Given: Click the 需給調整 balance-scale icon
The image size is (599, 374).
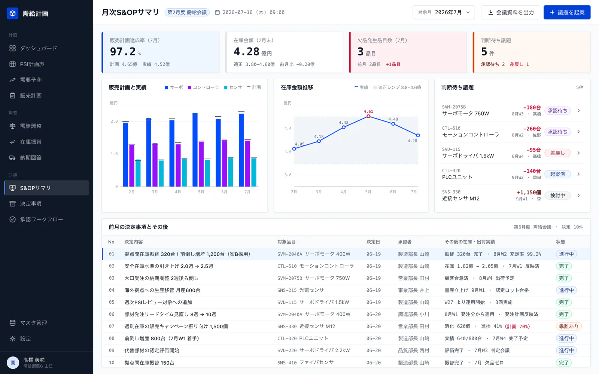Looking at the screenshot, I should tap(12, 126).
